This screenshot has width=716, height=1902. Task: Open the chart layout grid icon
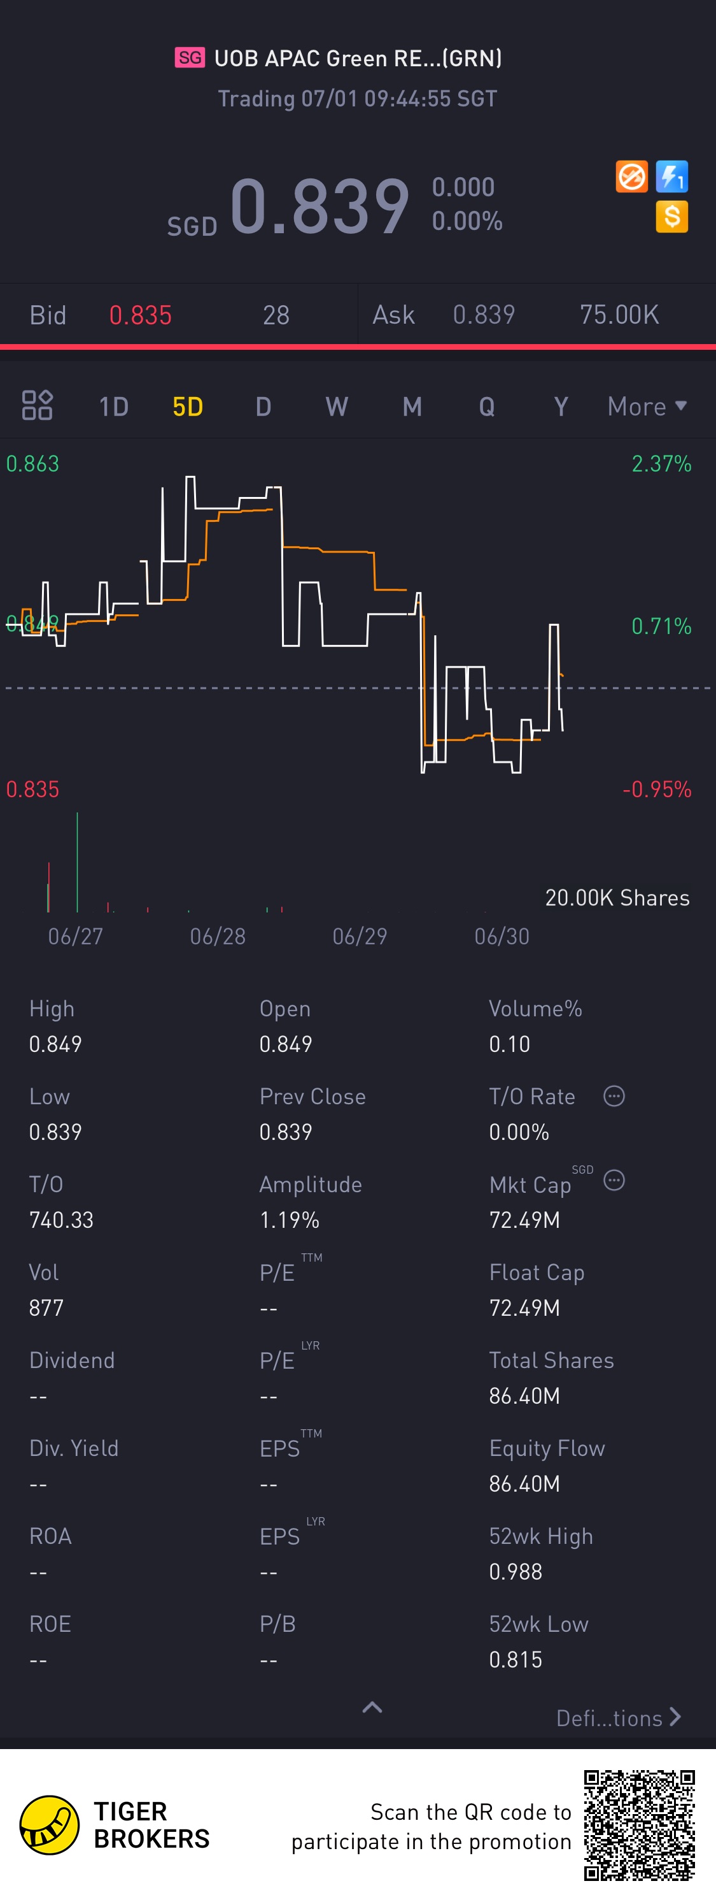(37, 405)
